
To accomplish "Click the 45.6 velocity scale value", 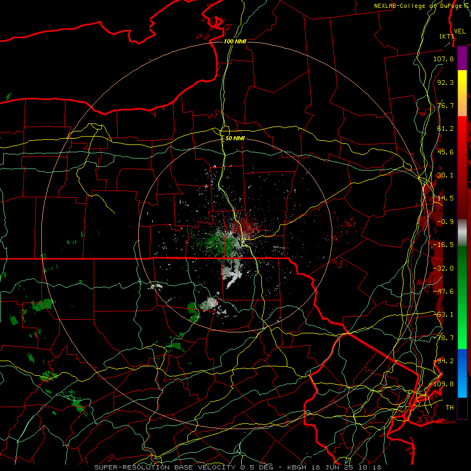I will [445, 152].
